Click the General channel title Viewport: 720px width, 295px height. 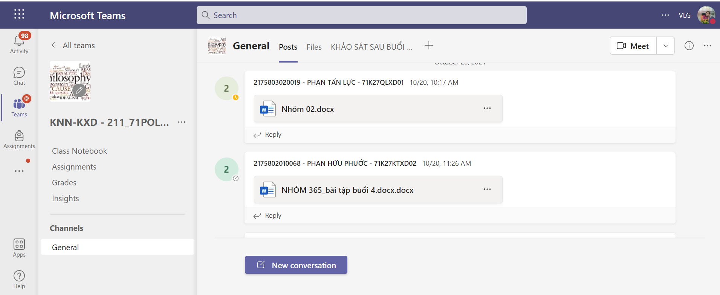(x=251, y=46)
